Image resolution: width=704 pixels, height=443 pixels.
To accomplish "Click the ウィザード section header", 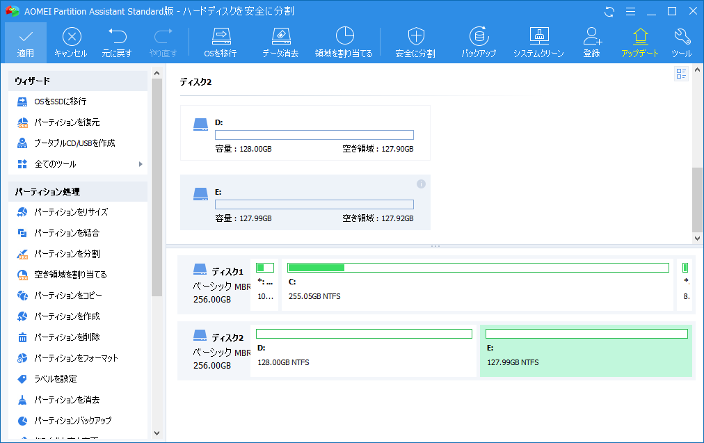I will pyautogui.click(x=78, y=81).
